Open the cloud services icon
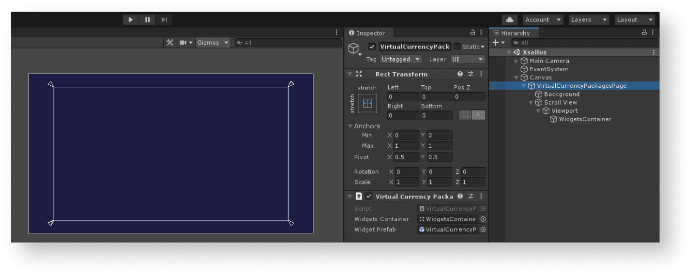The image size is (692, 275). coord(509,20)
